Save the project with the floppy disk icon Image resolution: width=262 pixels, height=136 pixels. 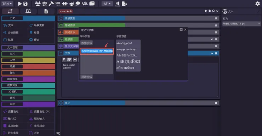[x=25, y=4]
